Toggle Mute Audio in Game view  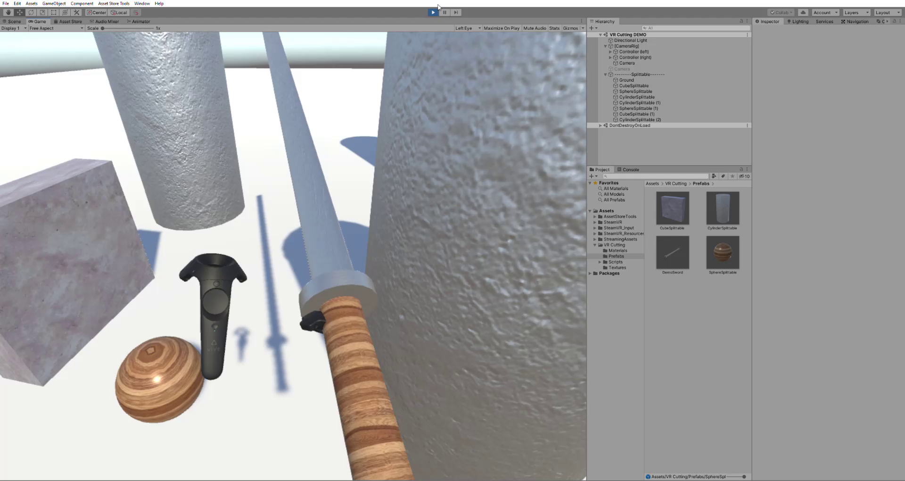[535, 28]
